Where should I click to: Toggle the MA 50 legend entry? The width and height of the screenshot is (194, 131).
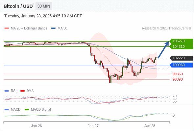pos(59,28)
